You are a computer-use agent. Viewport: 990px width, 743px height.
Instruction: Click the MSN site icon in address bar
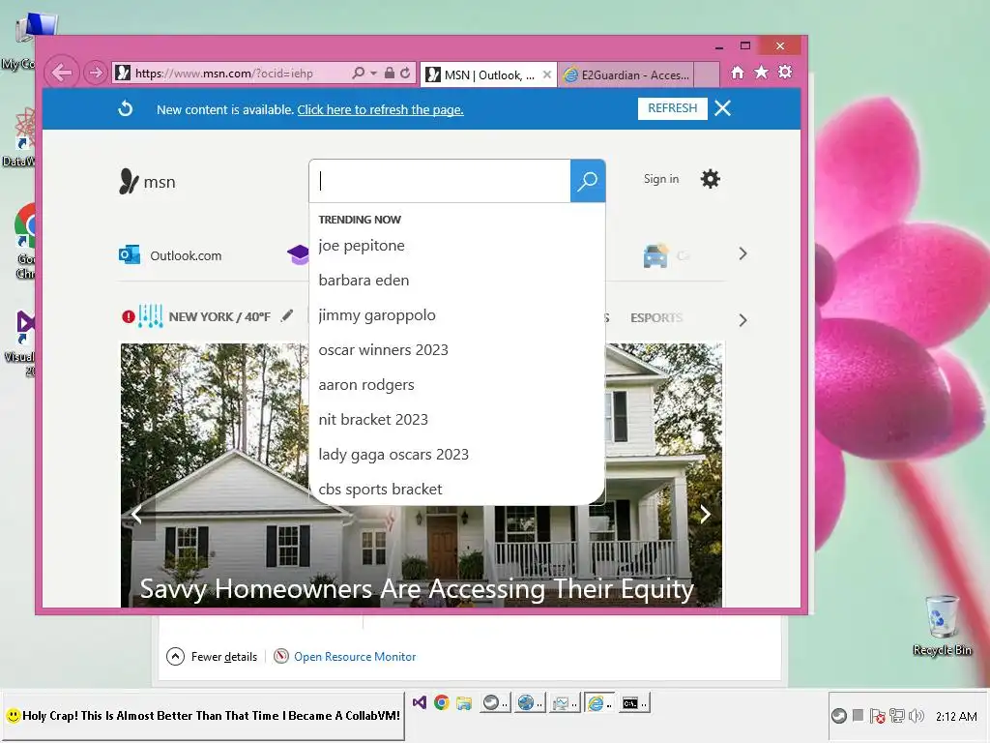tap(123, 74)
